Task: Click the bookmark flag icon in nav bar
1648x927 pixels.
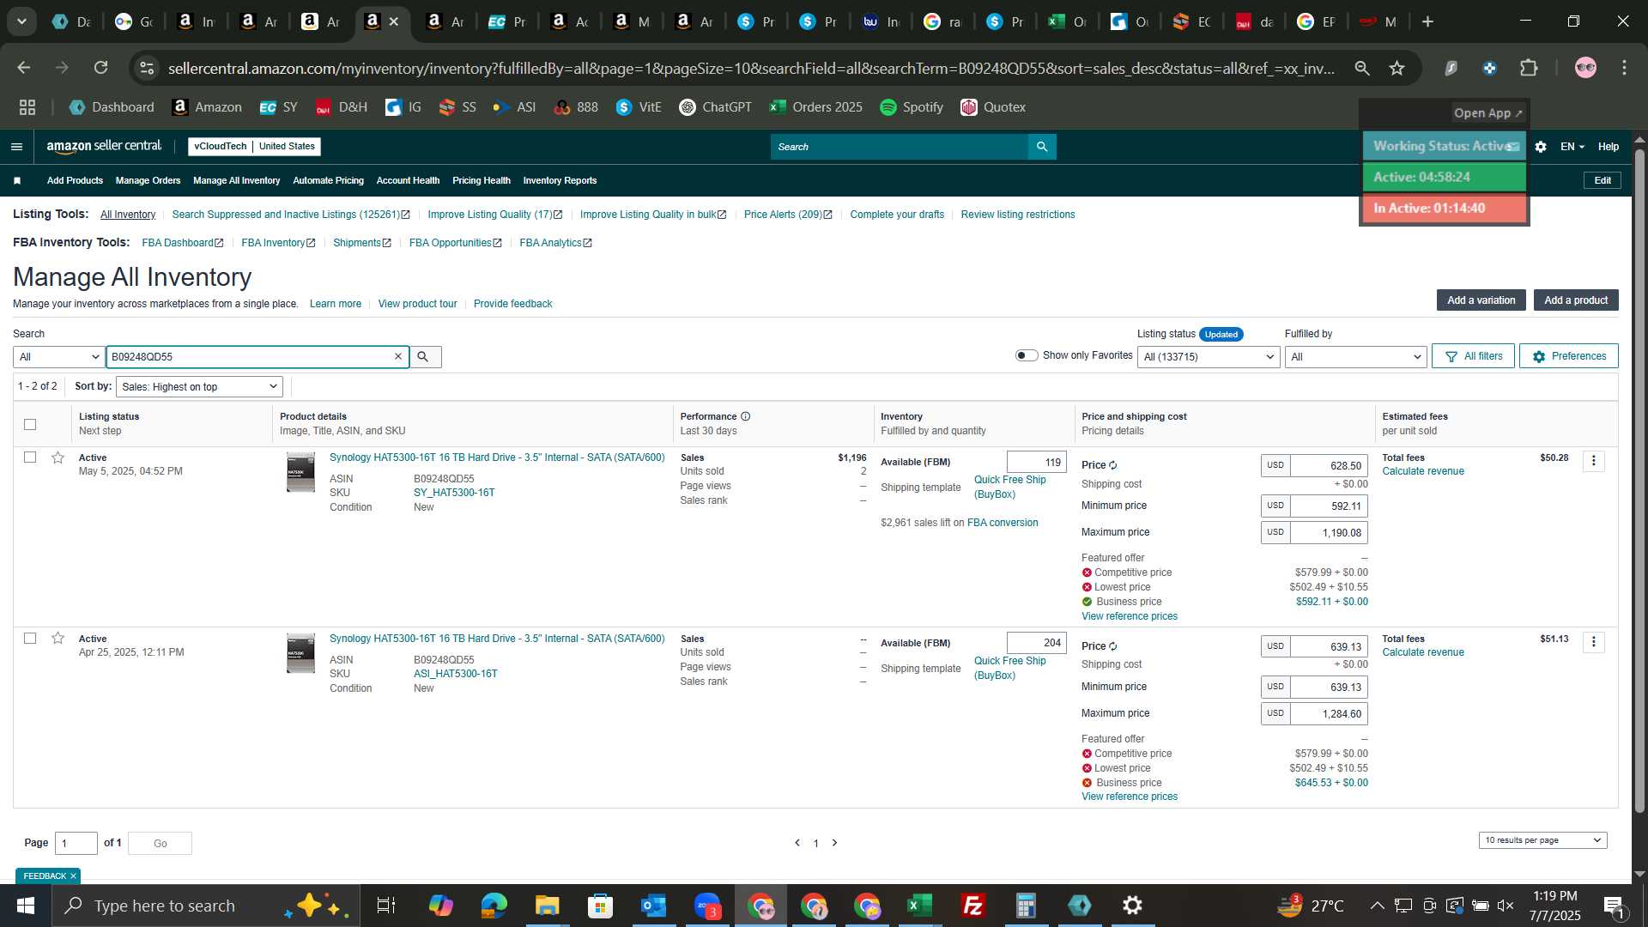Action: 17,181
